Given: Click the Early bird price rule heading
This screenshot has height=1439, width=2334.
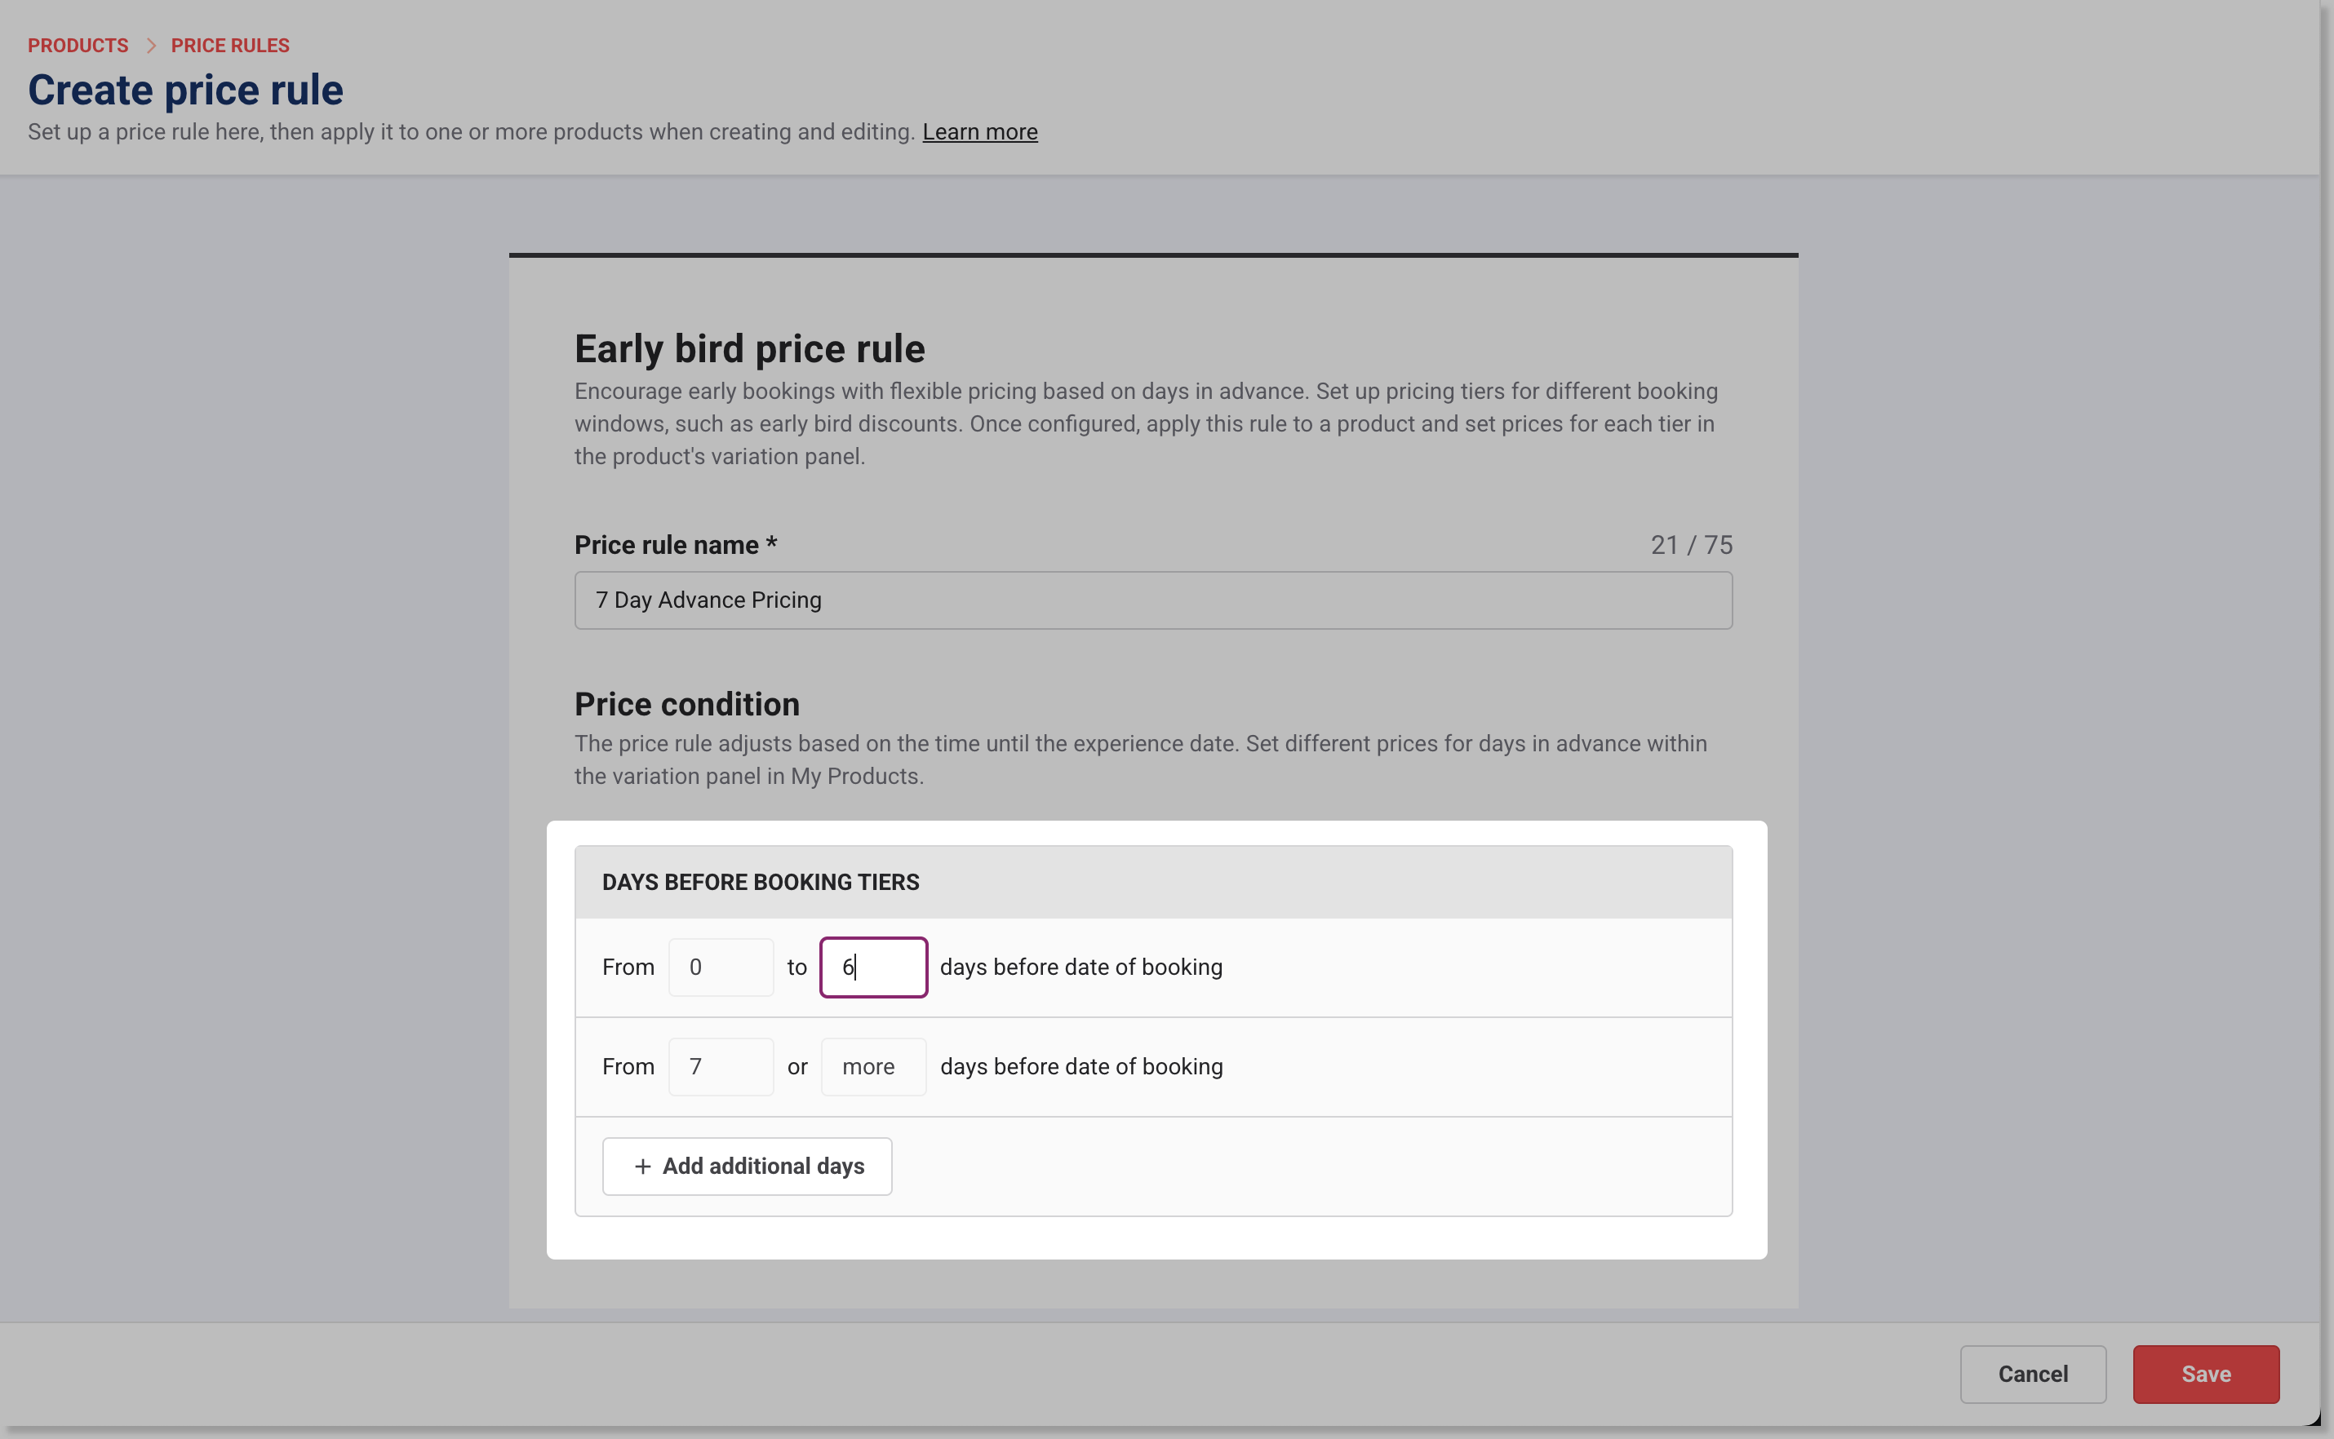Looking at the screenshot, I should (x=749, y=349).
